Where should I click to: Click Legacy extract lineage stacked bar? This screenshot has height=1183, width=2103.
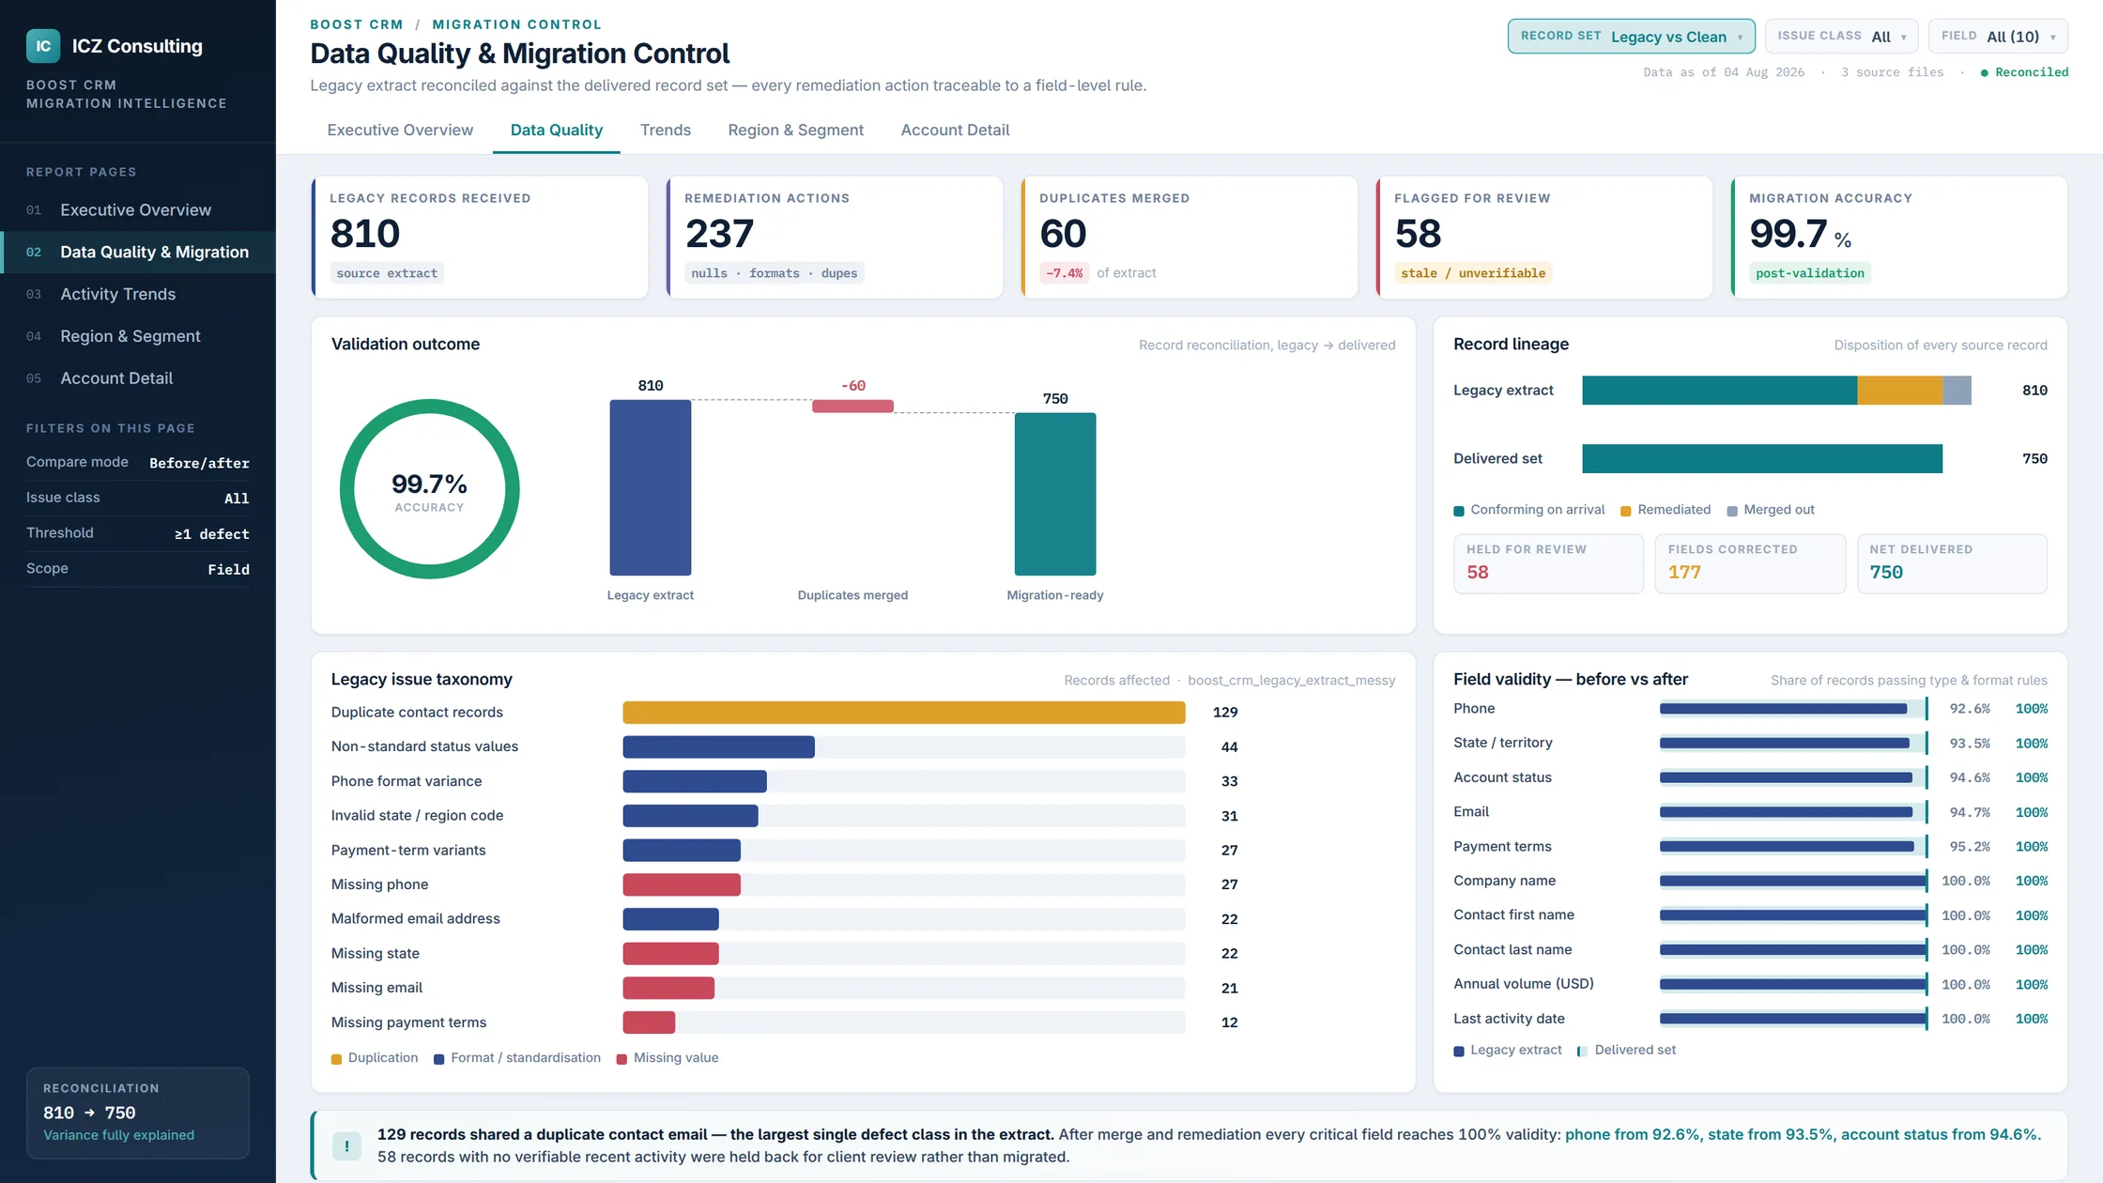1776,391
